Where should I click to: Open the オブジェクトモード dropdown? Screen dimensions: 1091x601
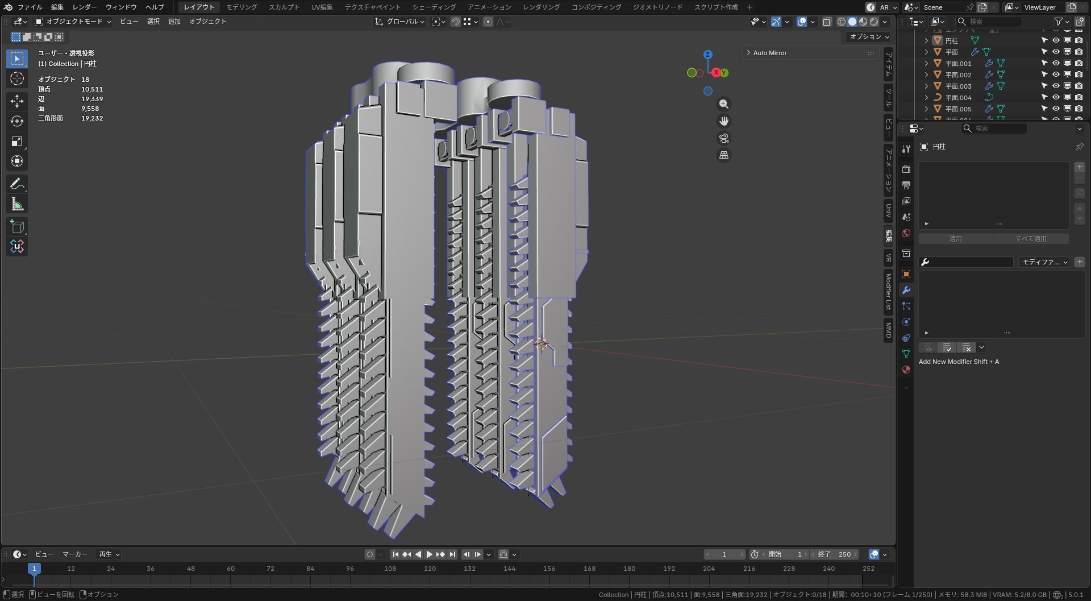pos(73,22)
